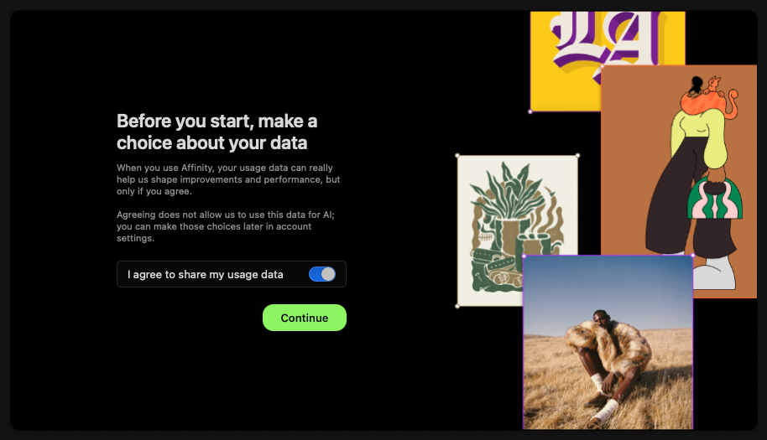Click bottom-left corner handle of yellow poster
This screenshot has height=440, width=767.
pyautogui.click(x=530, y=111)
